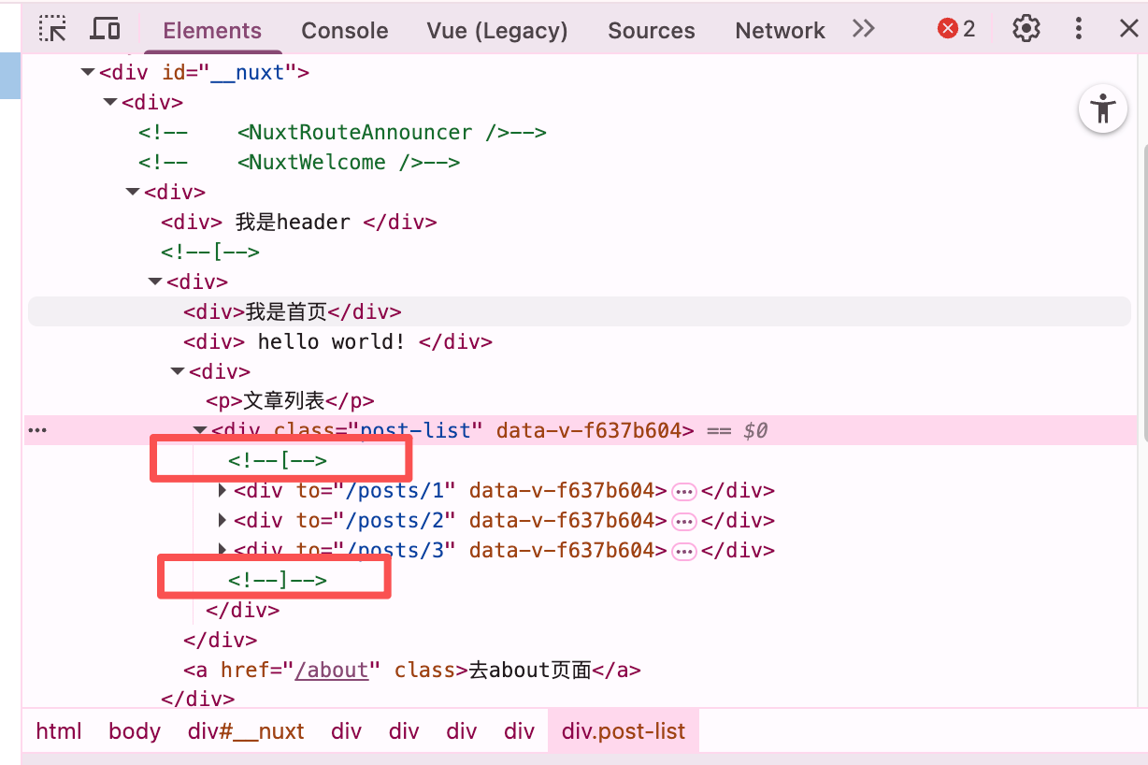Screen dimensions: 1148x765
Task: Expand the div with to="/posts/1"
Action: [x=222, y=491]
